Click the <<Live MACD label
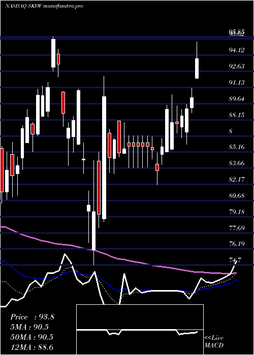 click(x=214, y=342)
